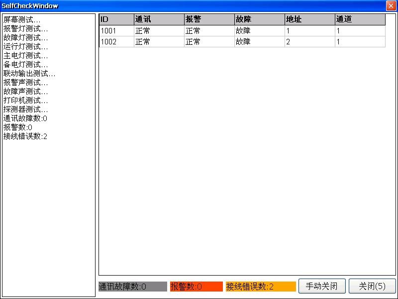398x299 pixels.
Task: Select the ID cell 1002
Action: [116, 42]
